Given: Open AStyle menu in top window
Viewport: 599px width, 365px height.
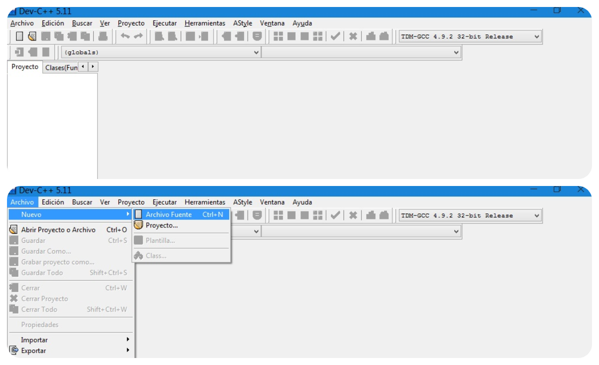Looking at the screenshot, I should 243,23.
